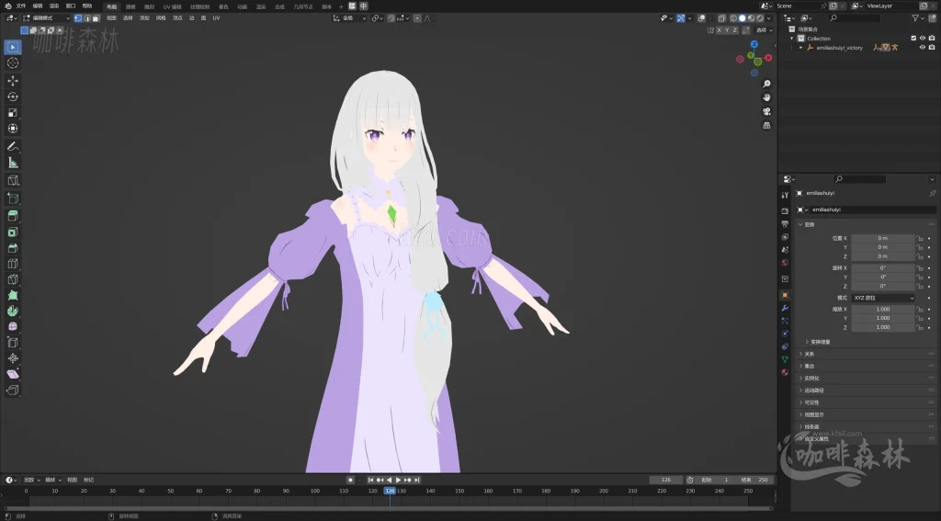Select the Transform tool
This screenshot has width=941, height=521.
[13, 129]
